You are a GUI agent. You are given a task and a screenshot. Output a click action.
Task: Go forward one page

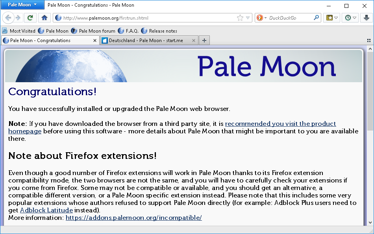tap(18, 18)
